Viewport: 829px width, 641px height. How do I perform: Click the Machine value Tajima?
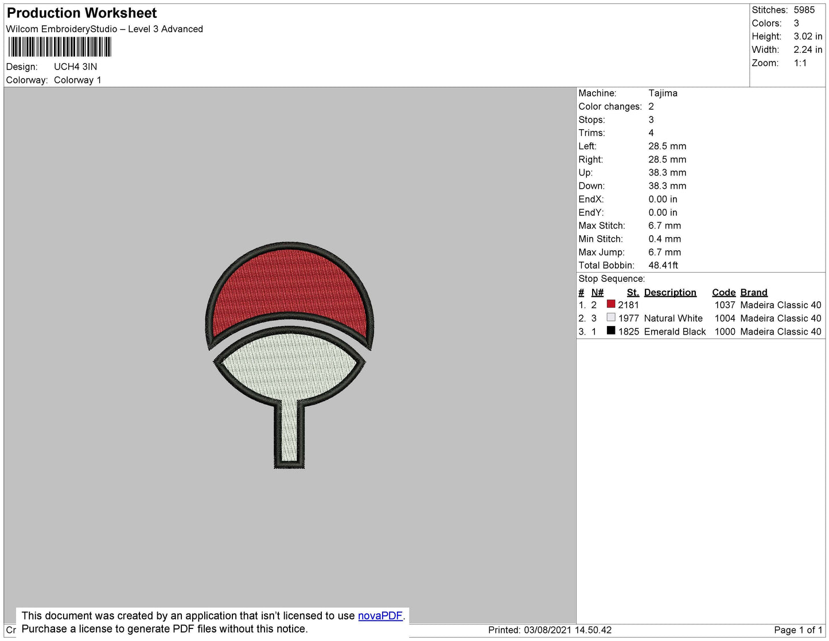[663, 93]
